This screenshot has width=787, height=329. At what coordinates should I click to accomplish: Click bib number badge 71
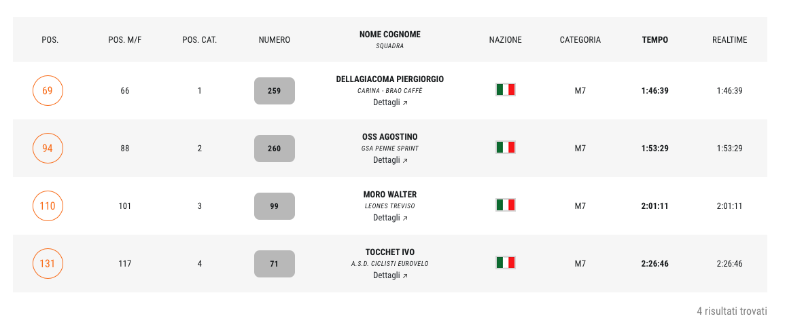275,263
